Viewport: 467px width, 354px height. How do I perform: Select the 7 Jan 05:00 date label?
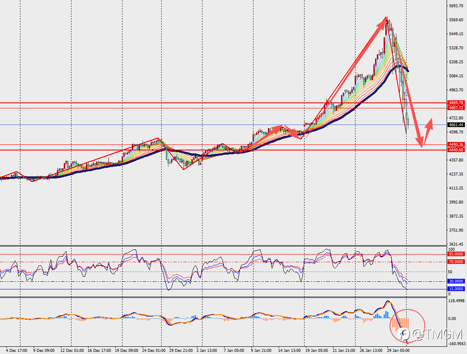[x=234, y=351]
